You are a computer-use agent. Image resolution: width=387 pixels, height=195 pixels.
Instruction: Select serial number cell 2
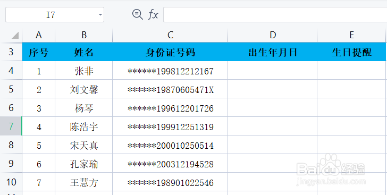(x=38, y=89)
